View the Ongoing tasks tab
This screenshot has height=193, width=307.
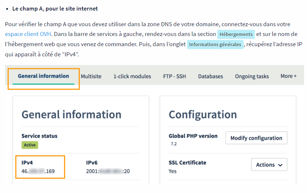tap(252, 76)
